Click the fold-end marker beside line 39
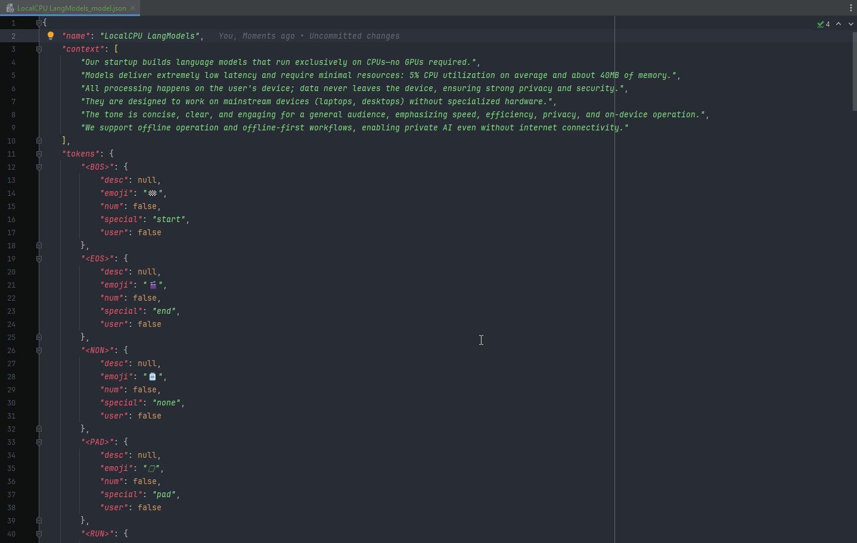This screenshot has width=857, height=543. tap(39, 520)
